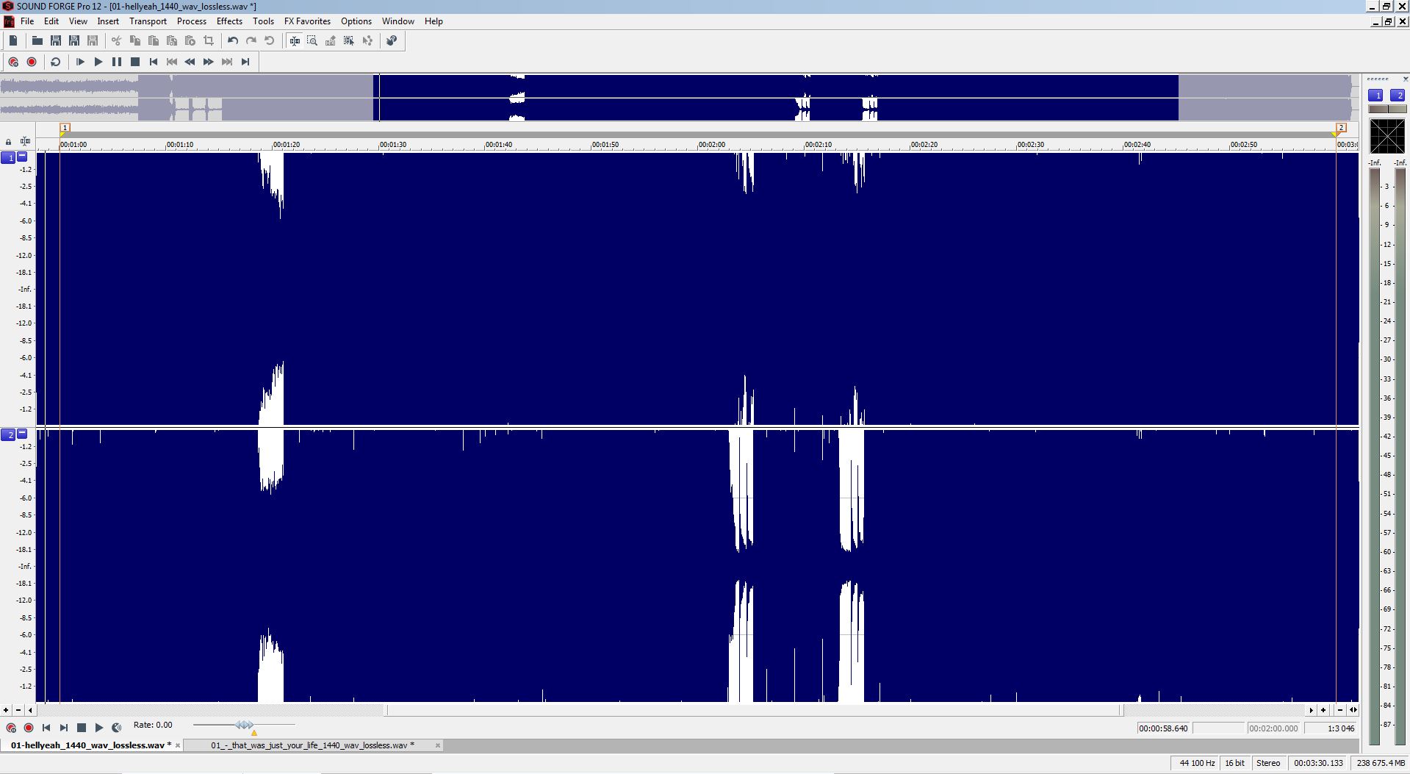Open the Process menu
This screenshot has height=774, width=1410.
[192, 21]
